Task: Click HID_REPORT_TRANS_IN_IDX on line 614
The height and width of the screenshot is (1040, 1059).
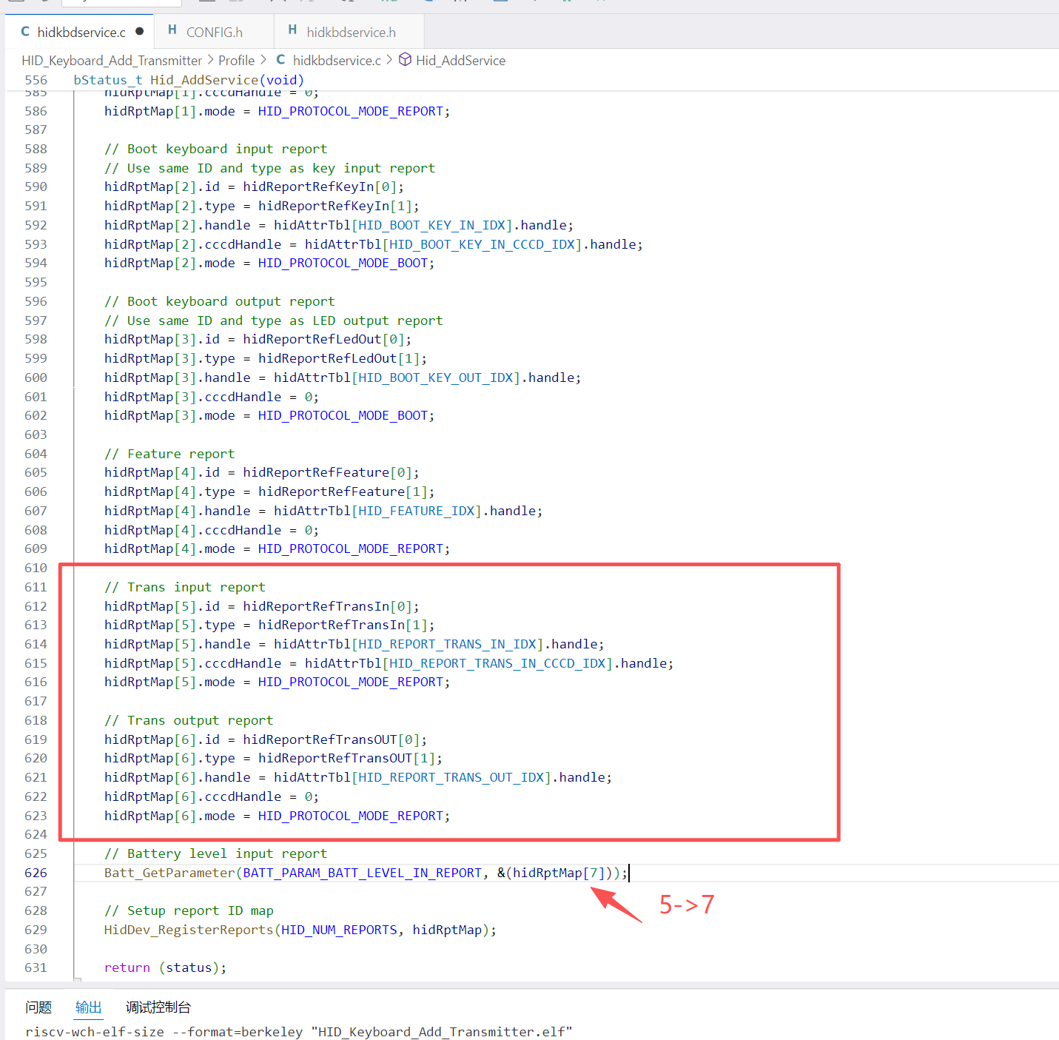Action: [448, 644]
